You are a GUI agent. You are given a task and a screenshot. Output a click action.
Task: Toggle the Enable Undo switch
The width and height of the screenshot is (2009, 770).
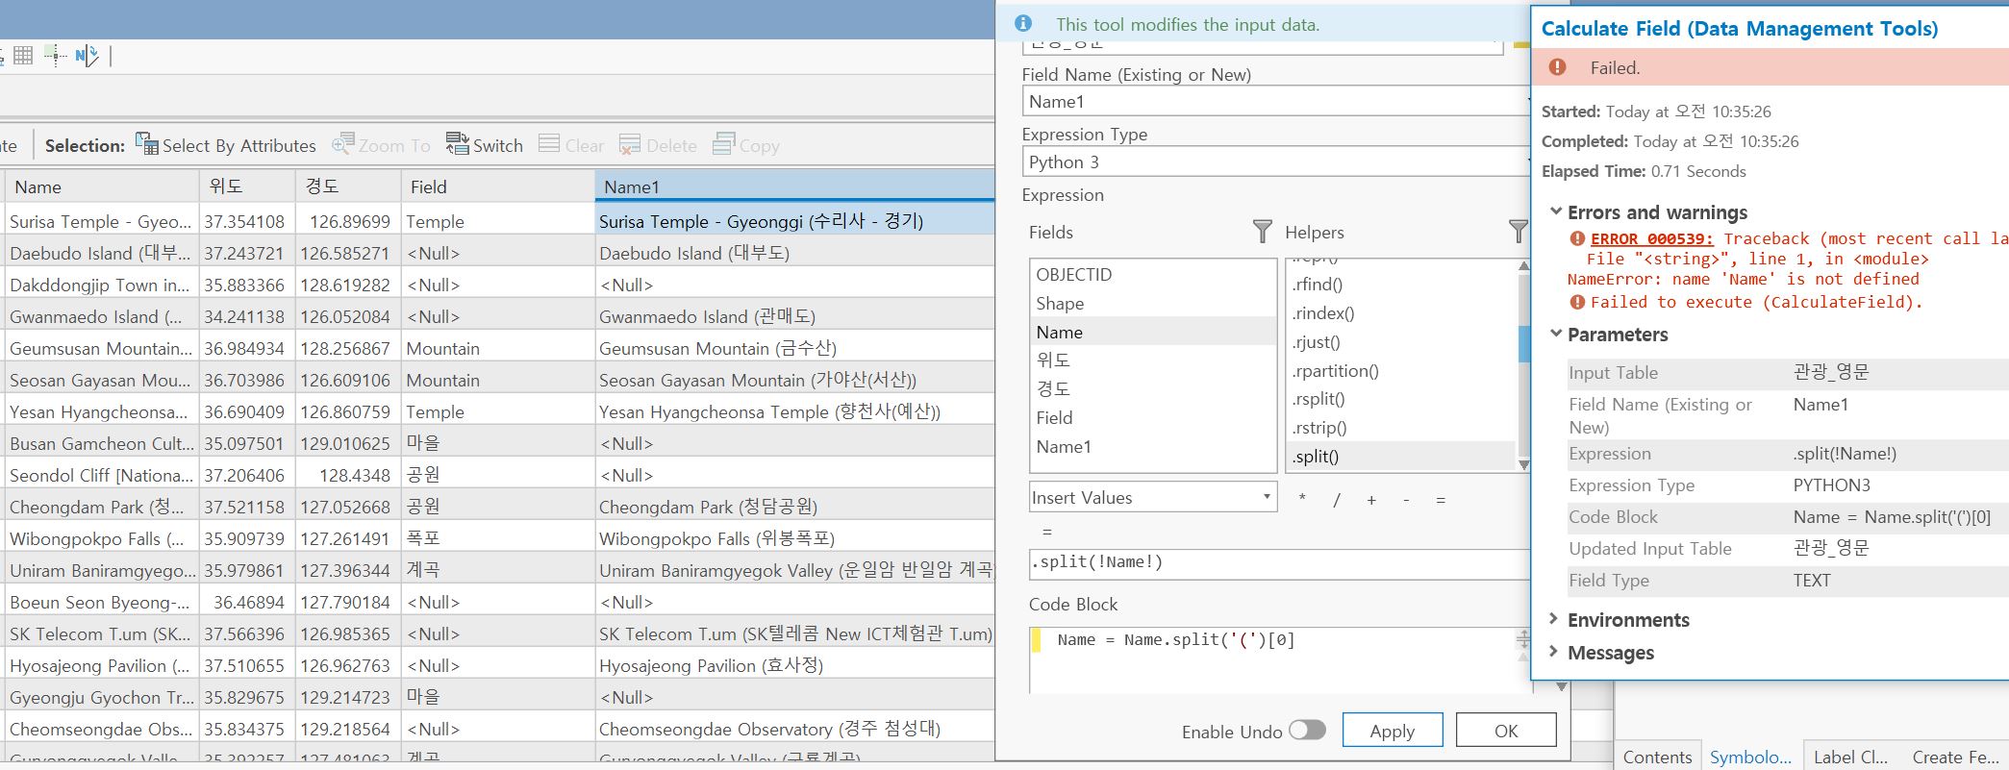[1307, 731]
